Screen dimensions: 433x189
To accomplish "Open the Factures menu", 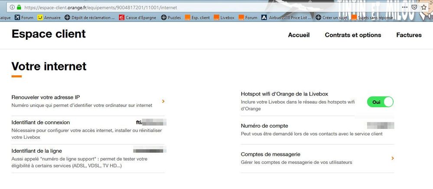I will 409,35.
